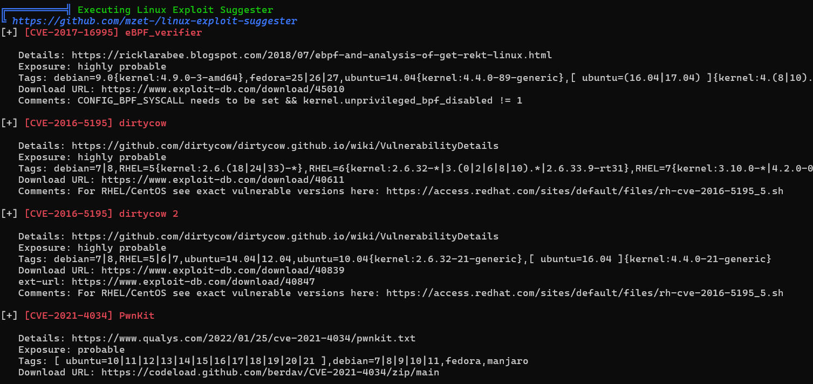Select the CVE-2016-5195 dirtycow 2 heading
The image size is (813, 384).
pyautogui.click(x=101, y=214)
